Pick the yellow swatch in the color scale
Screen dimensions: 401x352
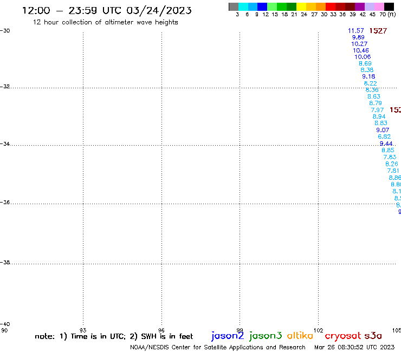301,6
